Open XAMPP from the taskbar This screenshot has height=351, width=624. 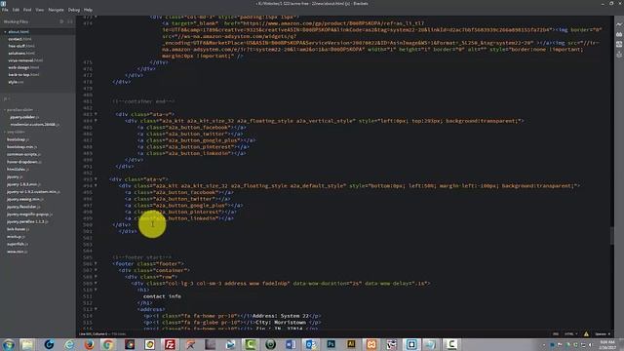coord(371,344)
